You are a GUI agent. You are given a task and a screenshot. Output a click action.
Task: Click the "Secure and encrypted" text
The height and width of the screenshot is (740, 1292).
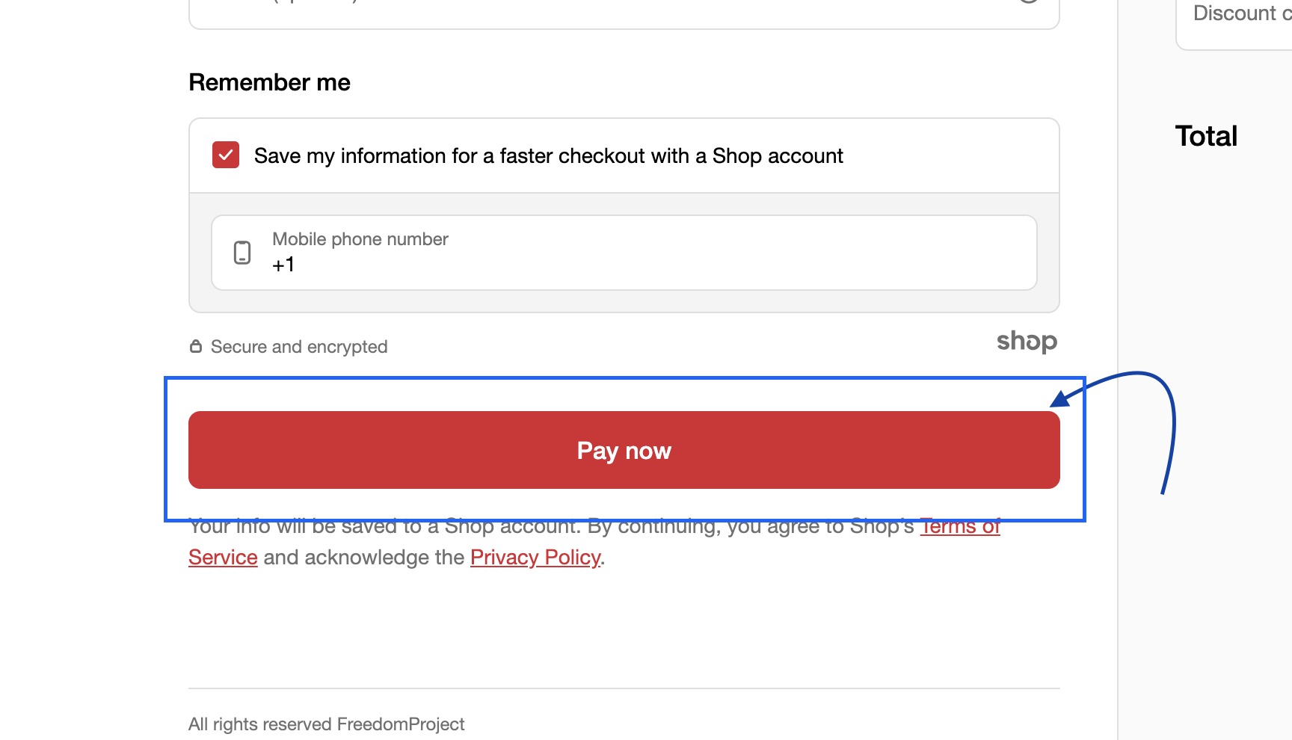pos(299,346)
